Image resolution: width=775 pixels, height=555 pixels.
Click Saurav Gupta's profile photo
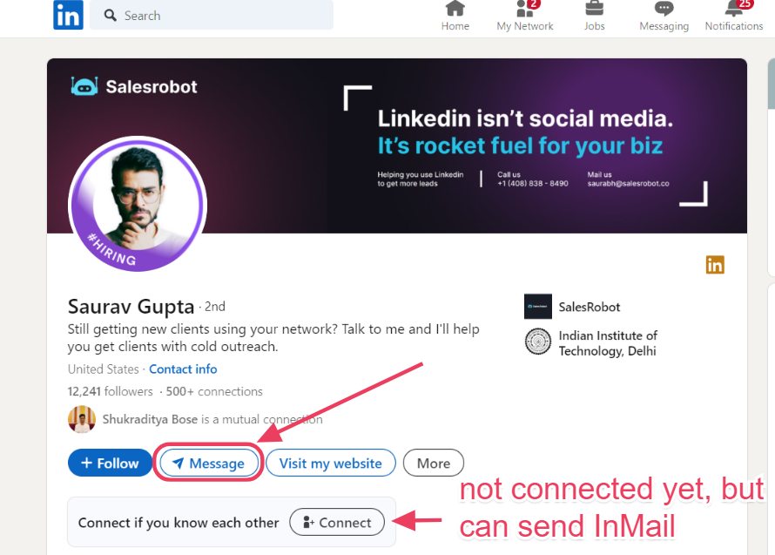[138, 204]
